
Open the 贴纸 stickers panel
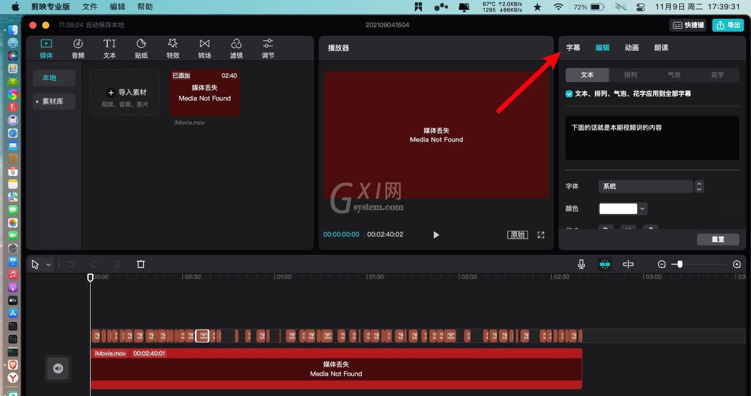click(x=141, y=49)
